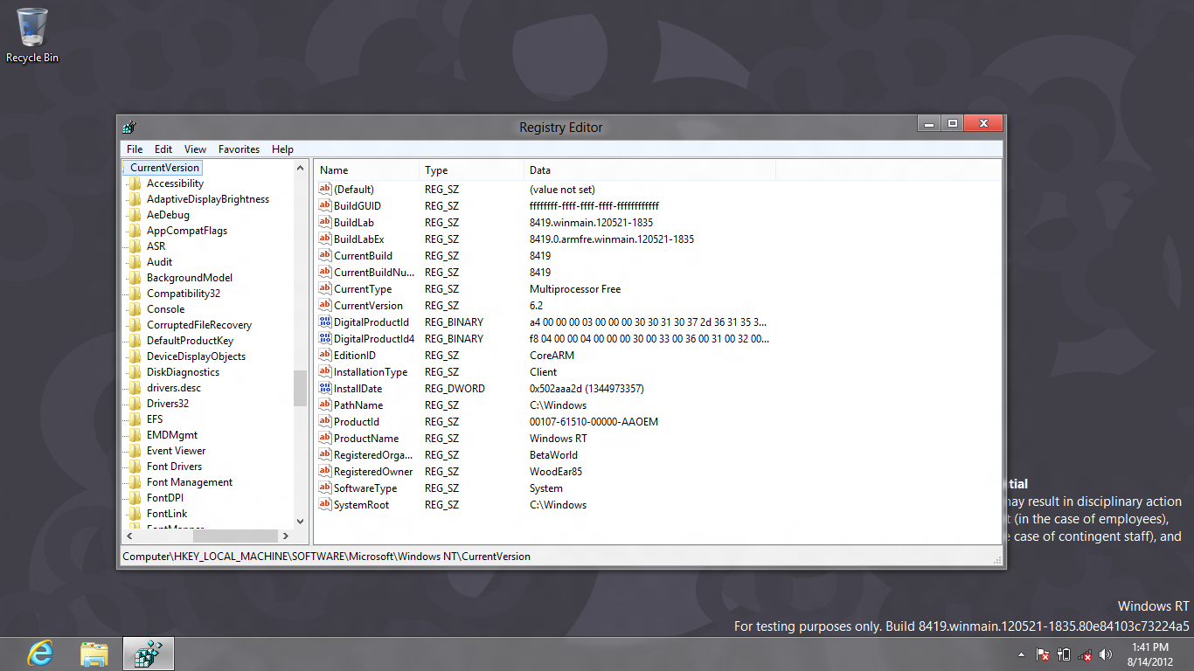The width and height of the screenshot is (1194, 671).
Task: Open the Action Center flag tray icon
Action: coord(1043,654)
